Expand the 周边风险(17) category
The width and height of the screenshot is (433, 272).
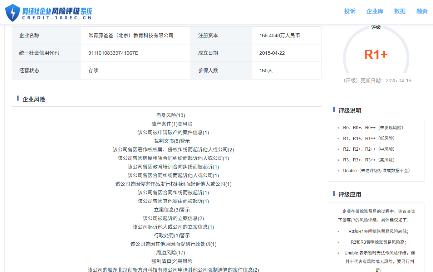(171, 253)
